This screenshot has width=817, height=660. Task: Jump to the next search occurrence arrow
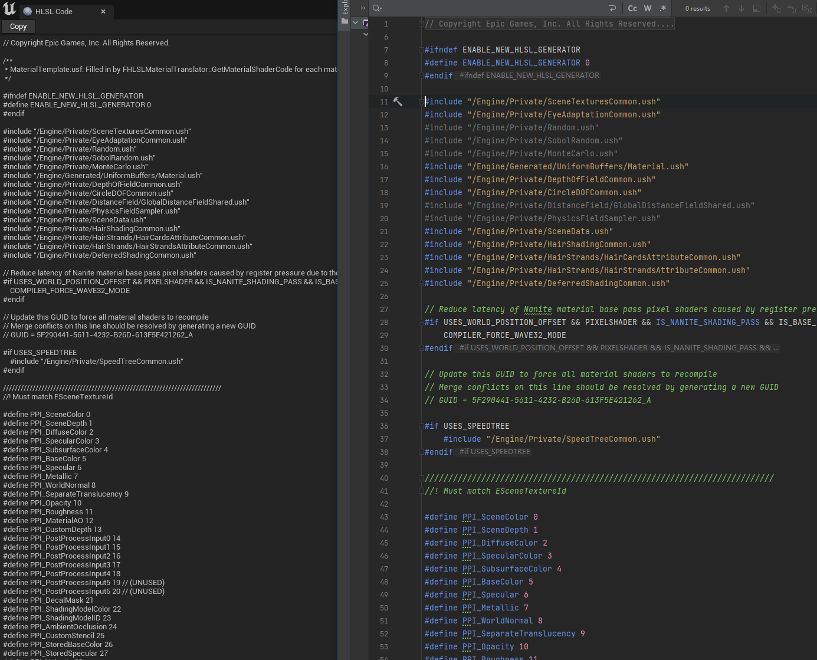coord(741,8)
